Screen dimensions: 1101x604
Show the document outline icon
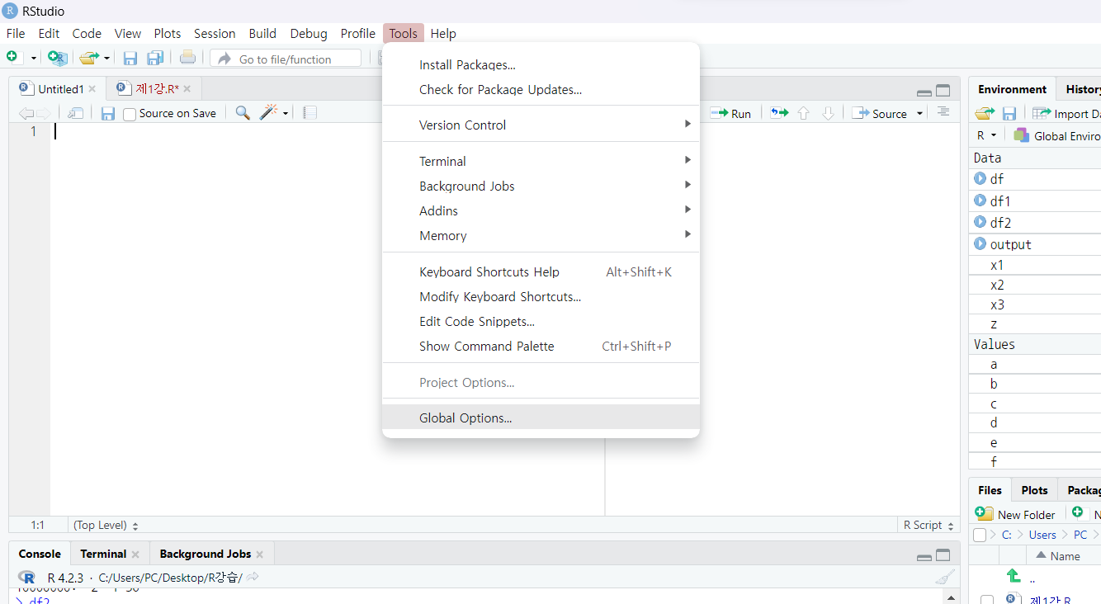click(x=943, y=112)
